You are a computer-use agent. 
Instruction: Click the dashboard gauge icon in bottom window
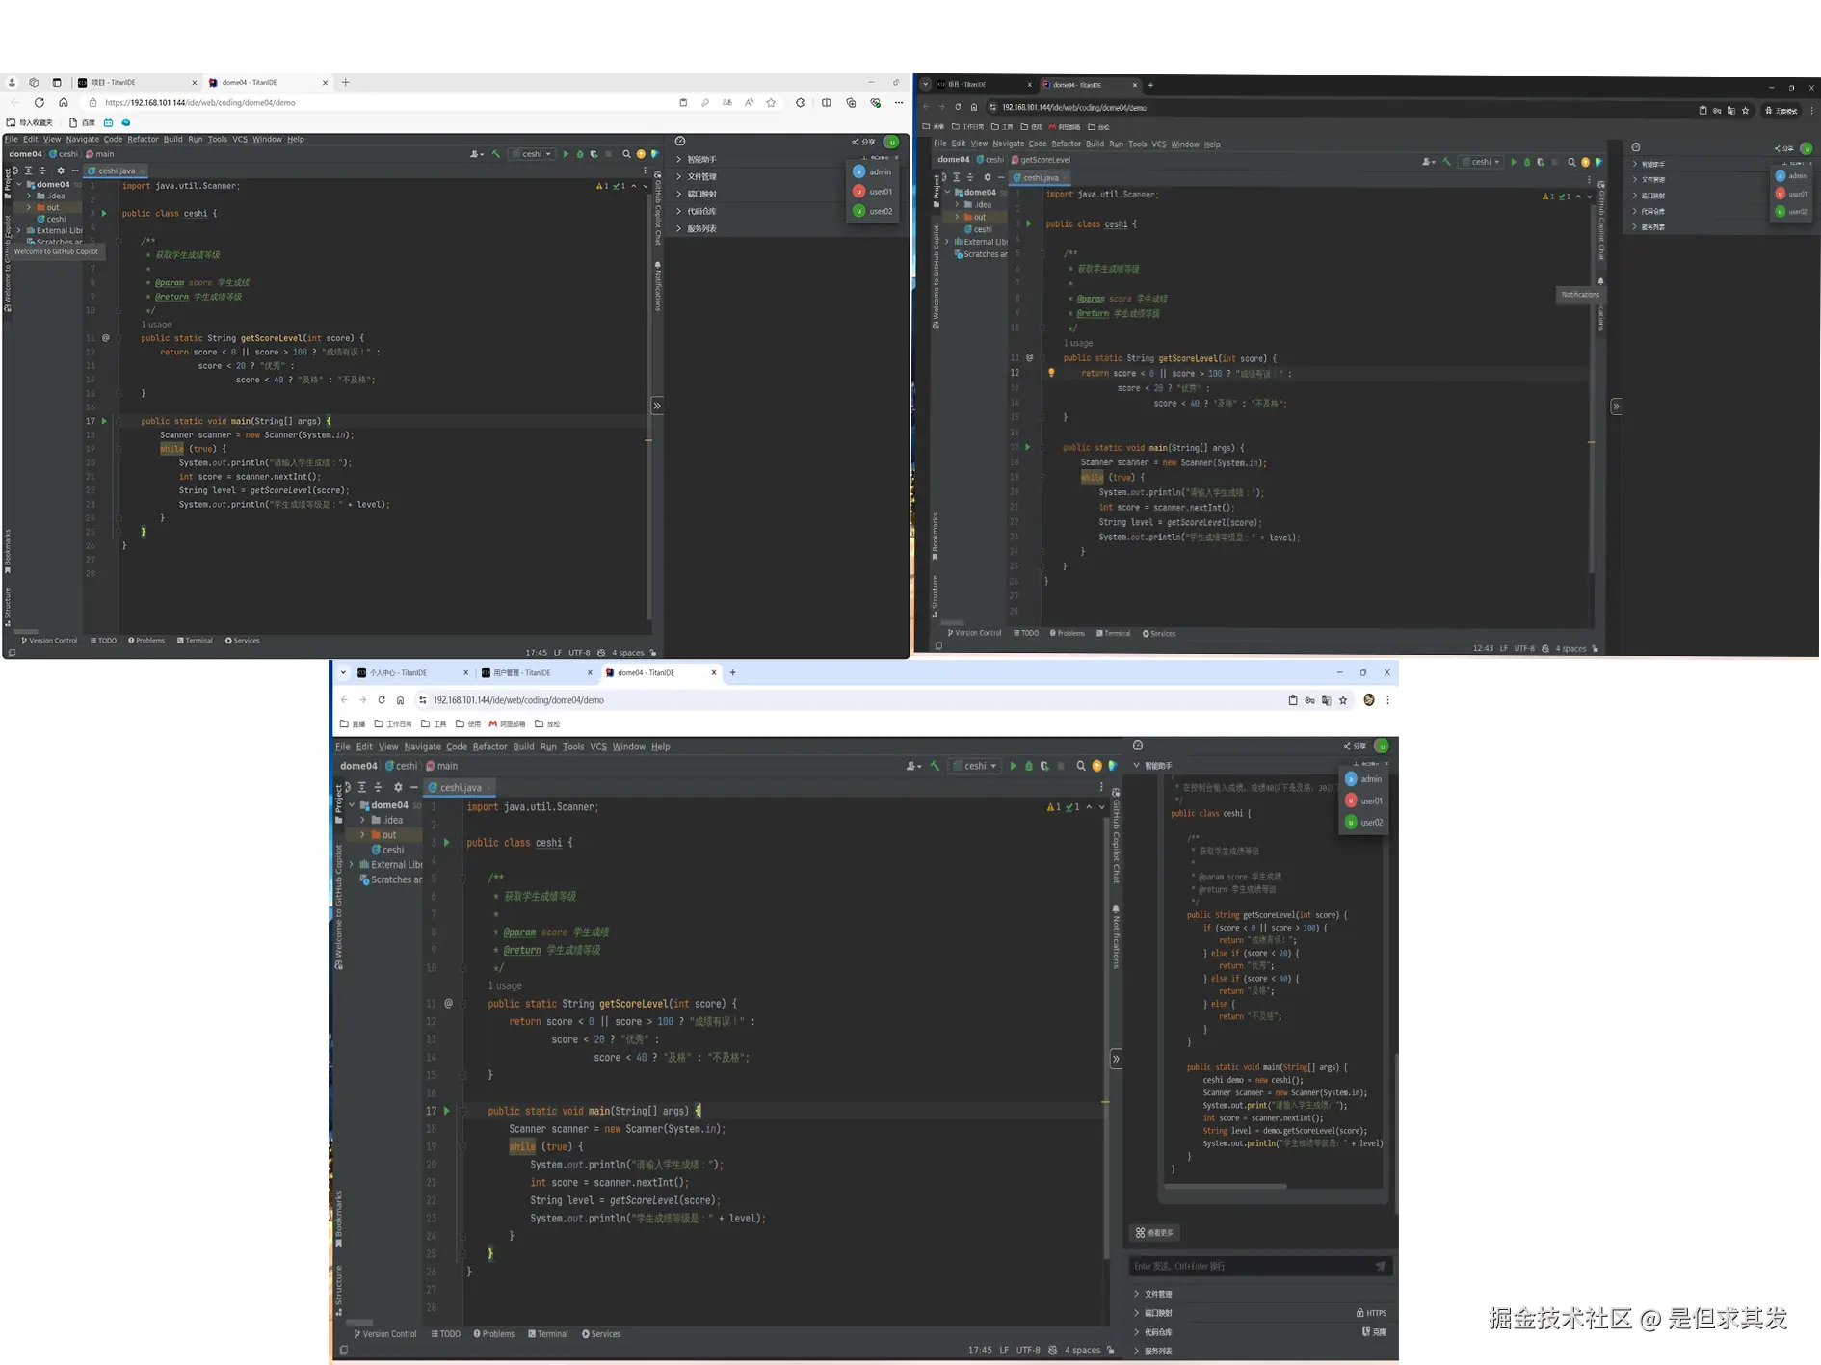click(x=1138, y=746)
